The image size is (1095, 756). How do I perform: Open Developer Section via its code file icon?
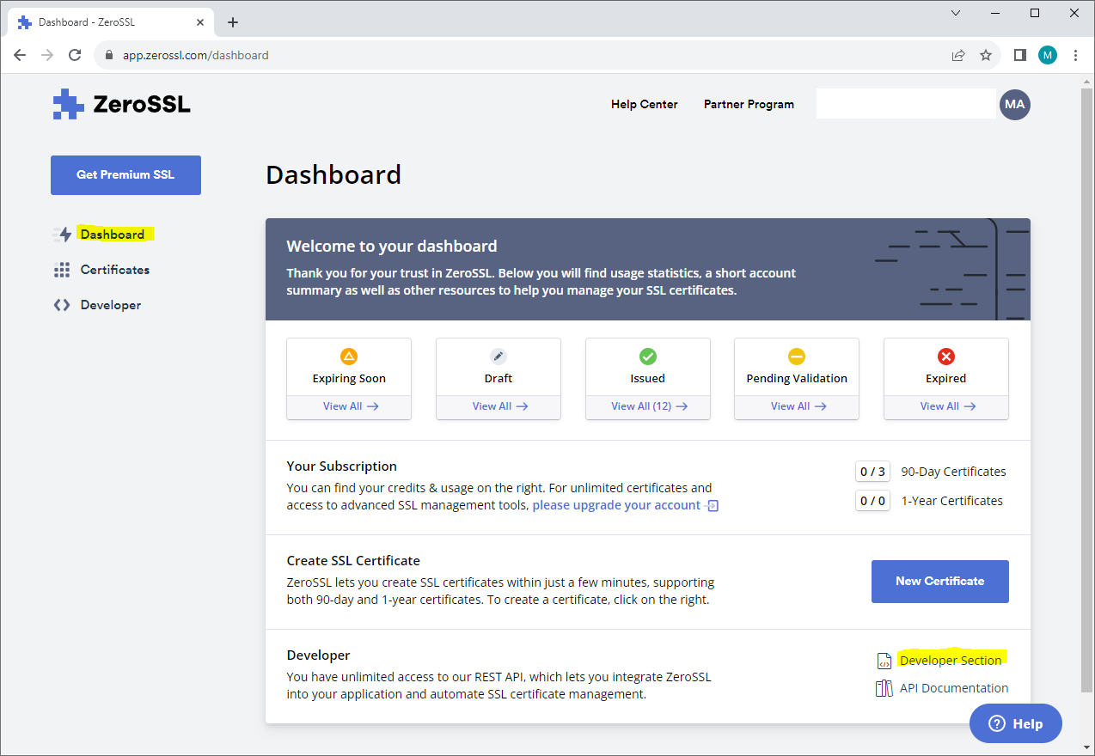pyautogui.click(x=884, y=660)
